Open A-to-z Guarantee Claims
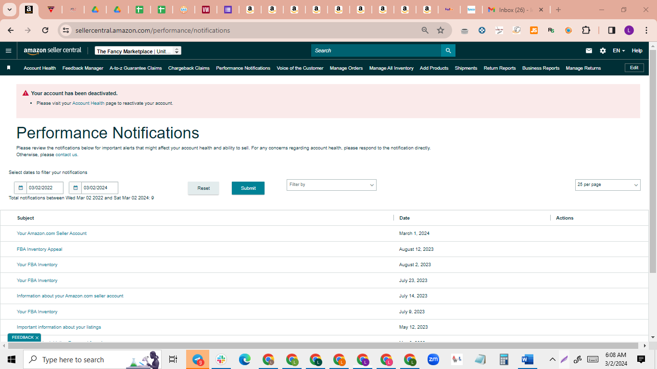Image resolution: width=657 pixels, height=369 pixels. pyautogui.click(x=136, y=68)
